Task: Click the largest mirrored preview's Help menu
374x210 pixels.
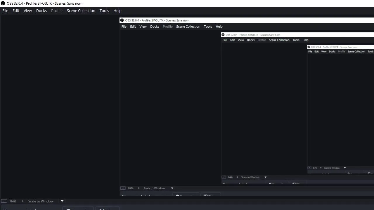Action: (x=219, y=26)
